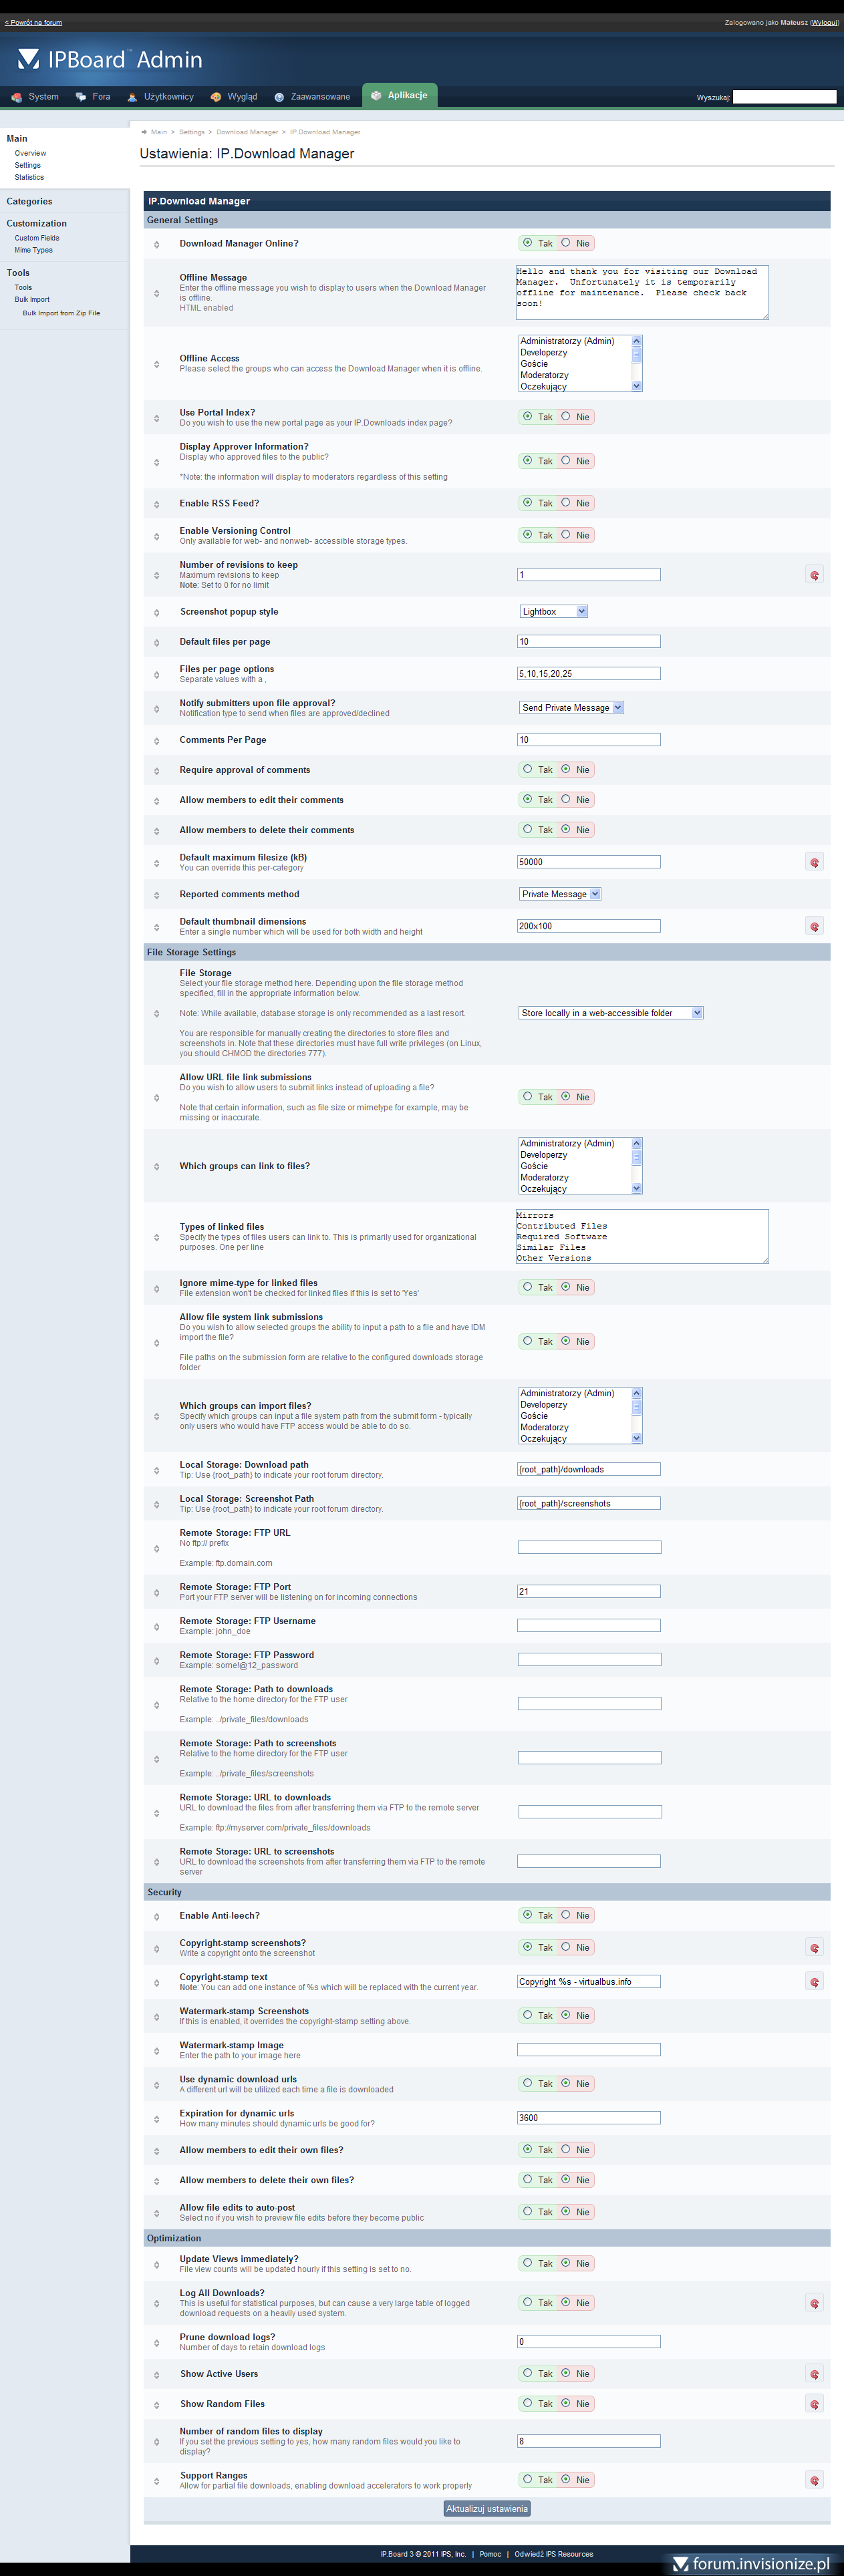Click reorder handle beside Download Manager Online
Viewport: 844px width, 2576px height.
[157, 245]
